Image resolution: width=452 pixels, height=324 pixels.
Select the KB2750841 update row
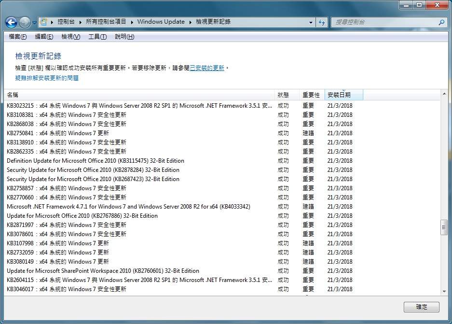point(222,133)
